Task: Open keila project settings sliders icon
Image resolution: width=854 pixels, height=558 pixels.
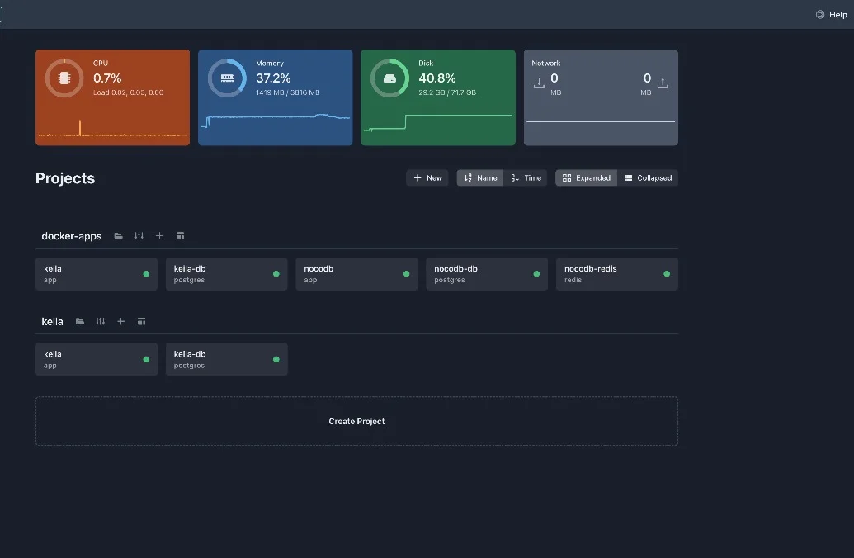Action: pos(100,321)
